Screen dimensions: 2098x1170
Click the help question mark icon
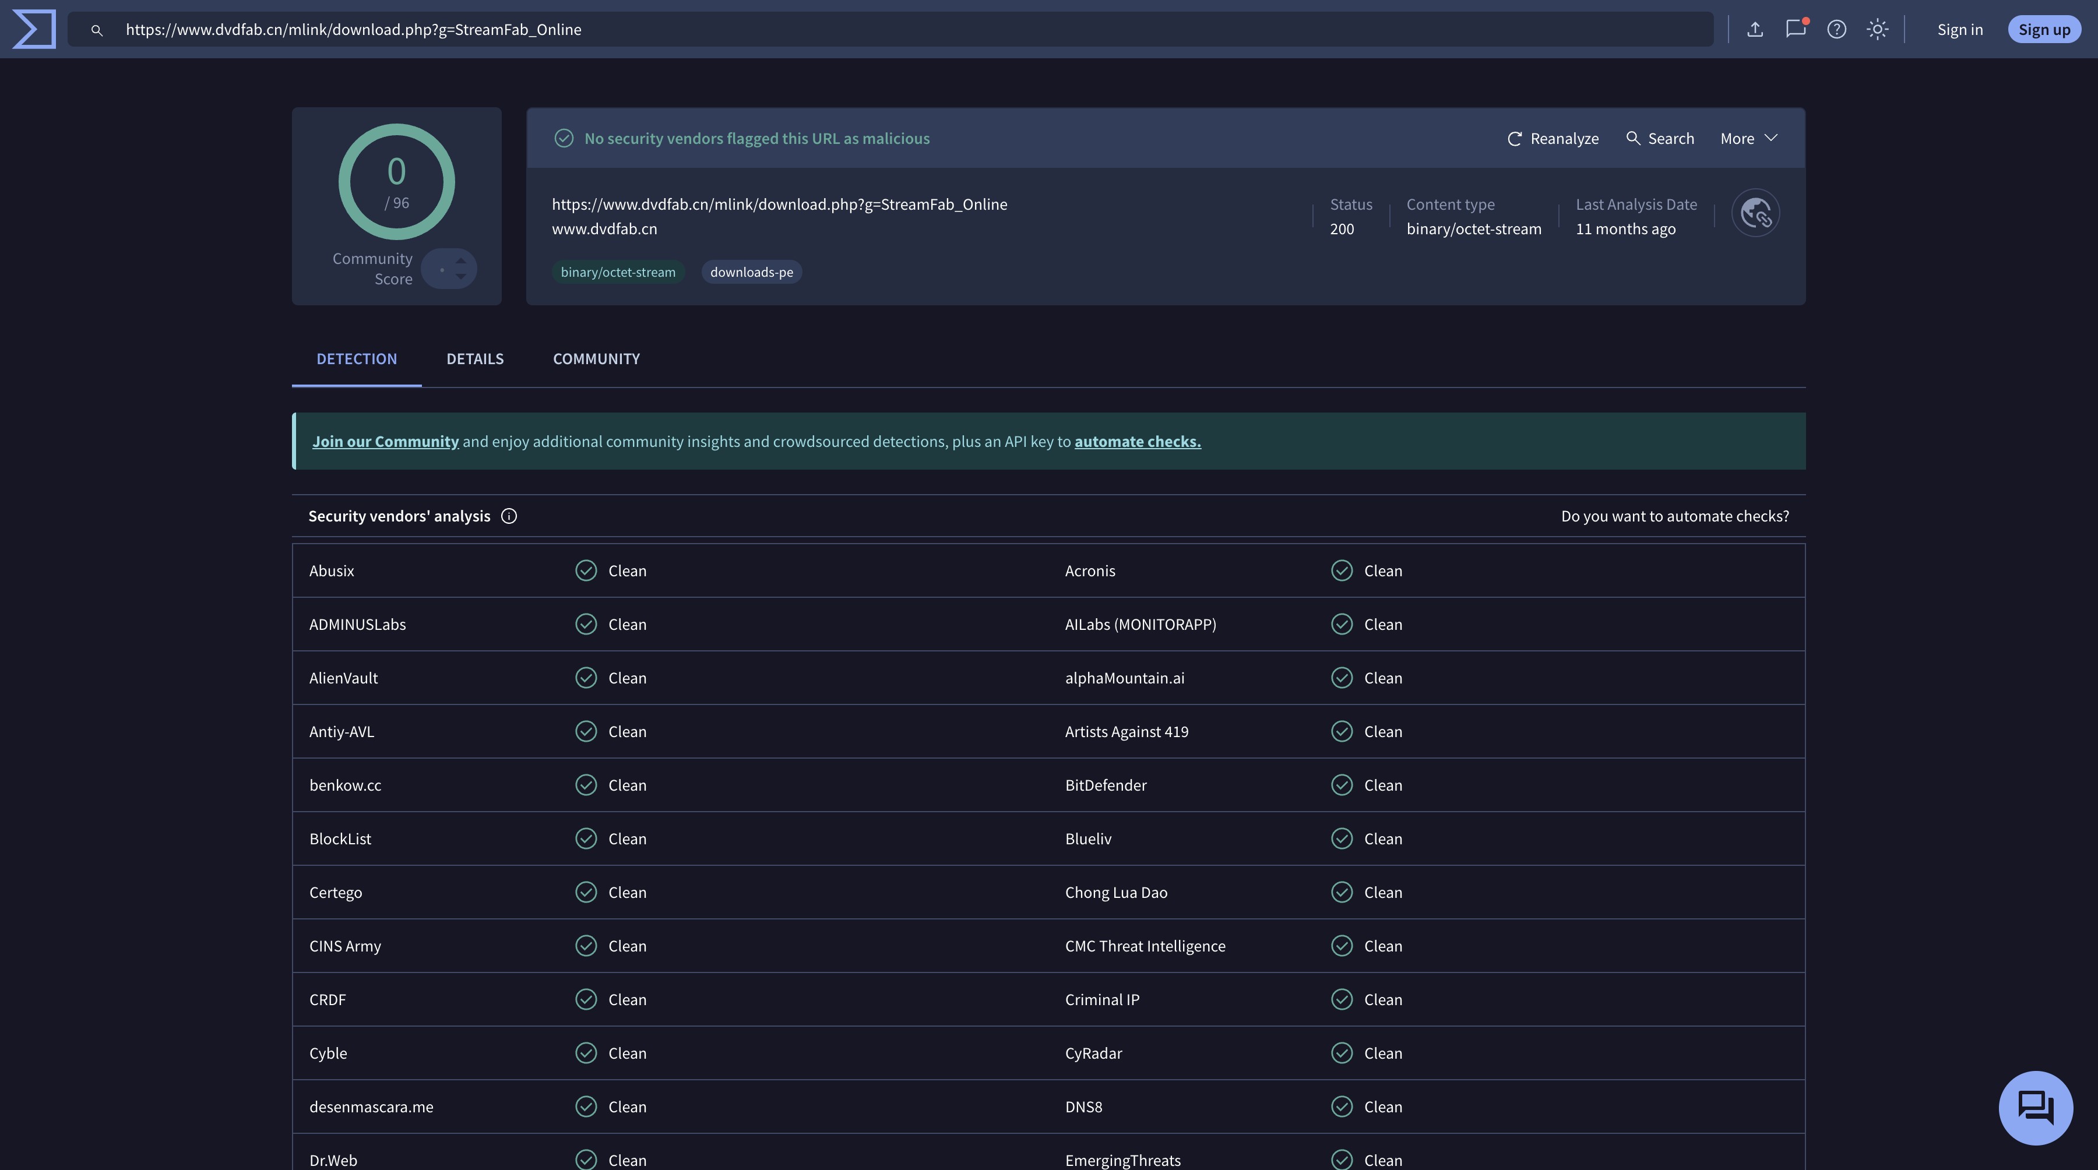click(x=1837, y=29)
